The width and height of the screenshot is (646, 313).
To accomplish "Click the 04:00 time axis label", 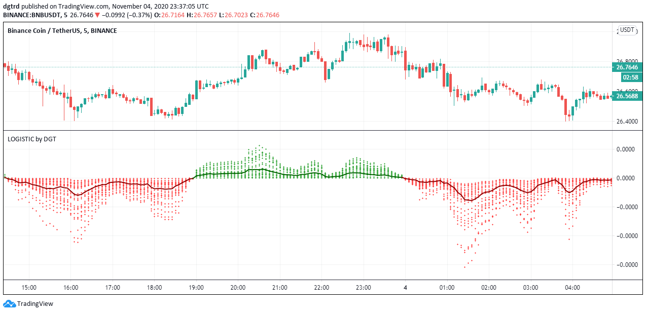I will pyautogui.click(x=572, y=288).
